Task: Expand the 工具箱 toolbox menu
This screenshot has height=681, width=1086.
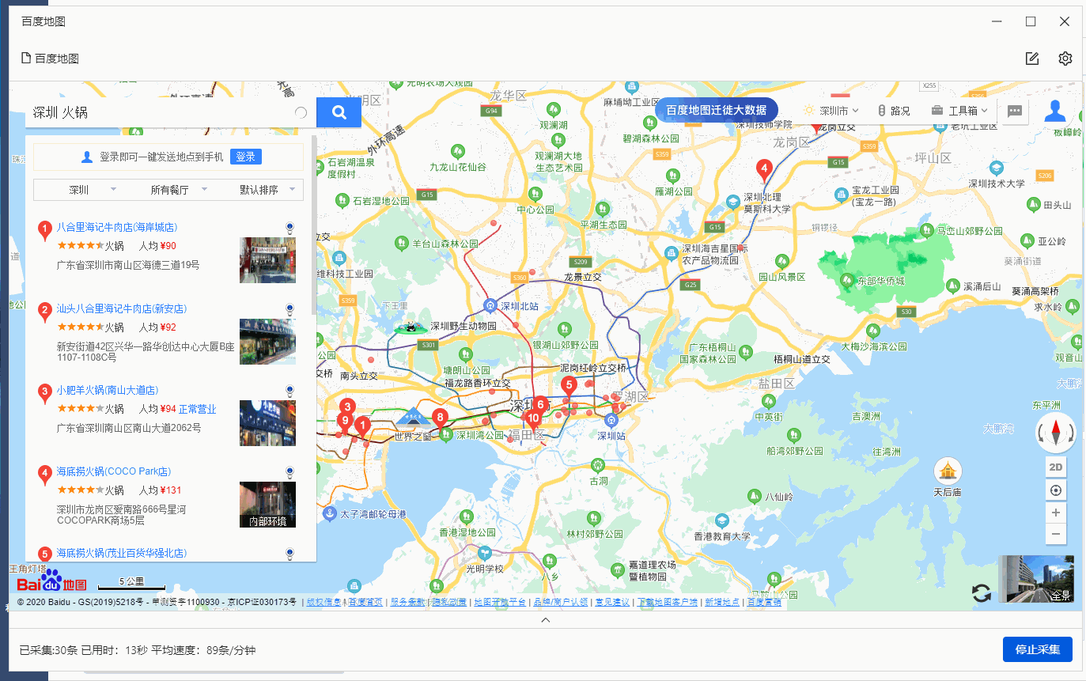Action: (959, 111)
